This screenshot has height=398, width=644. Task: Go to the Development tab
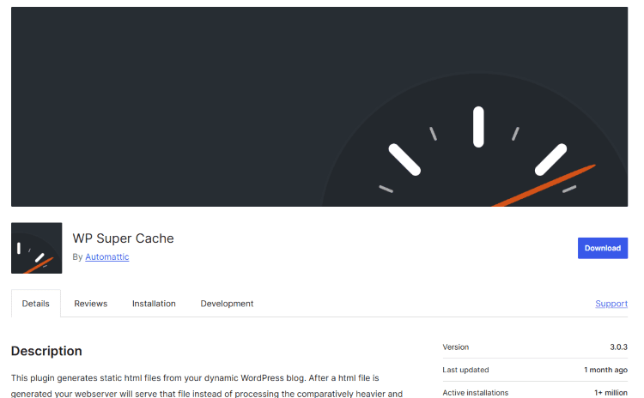point(227,304)
